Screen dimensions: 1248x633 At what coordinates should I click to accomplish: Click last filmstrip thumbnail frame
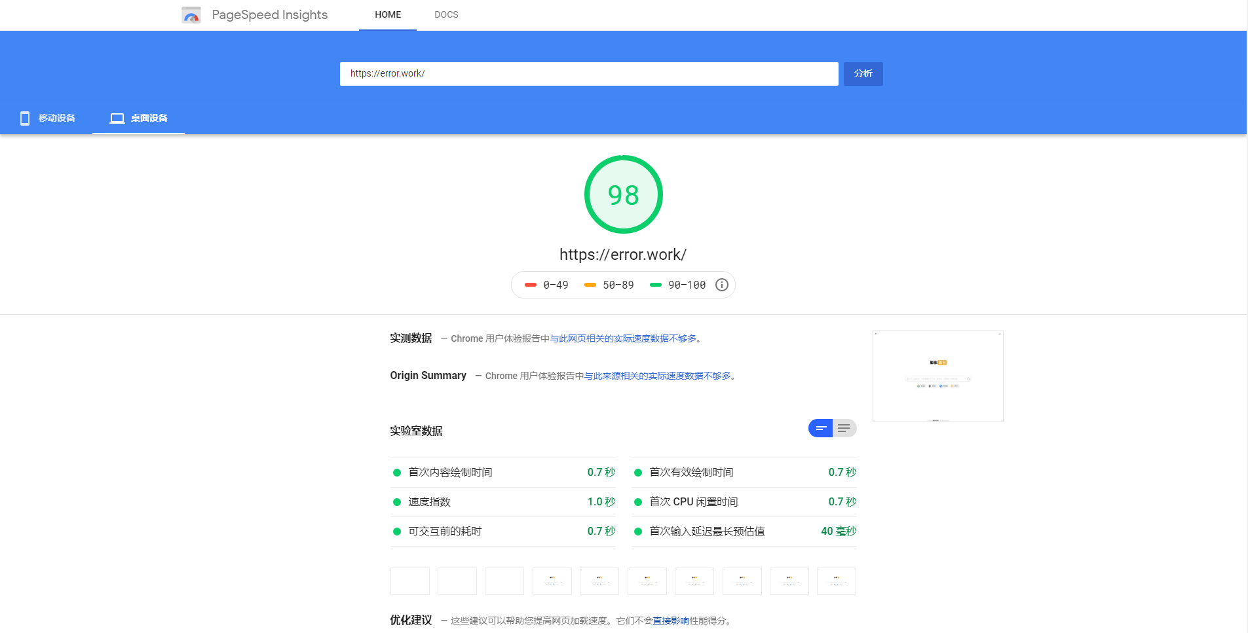(837, 581)
